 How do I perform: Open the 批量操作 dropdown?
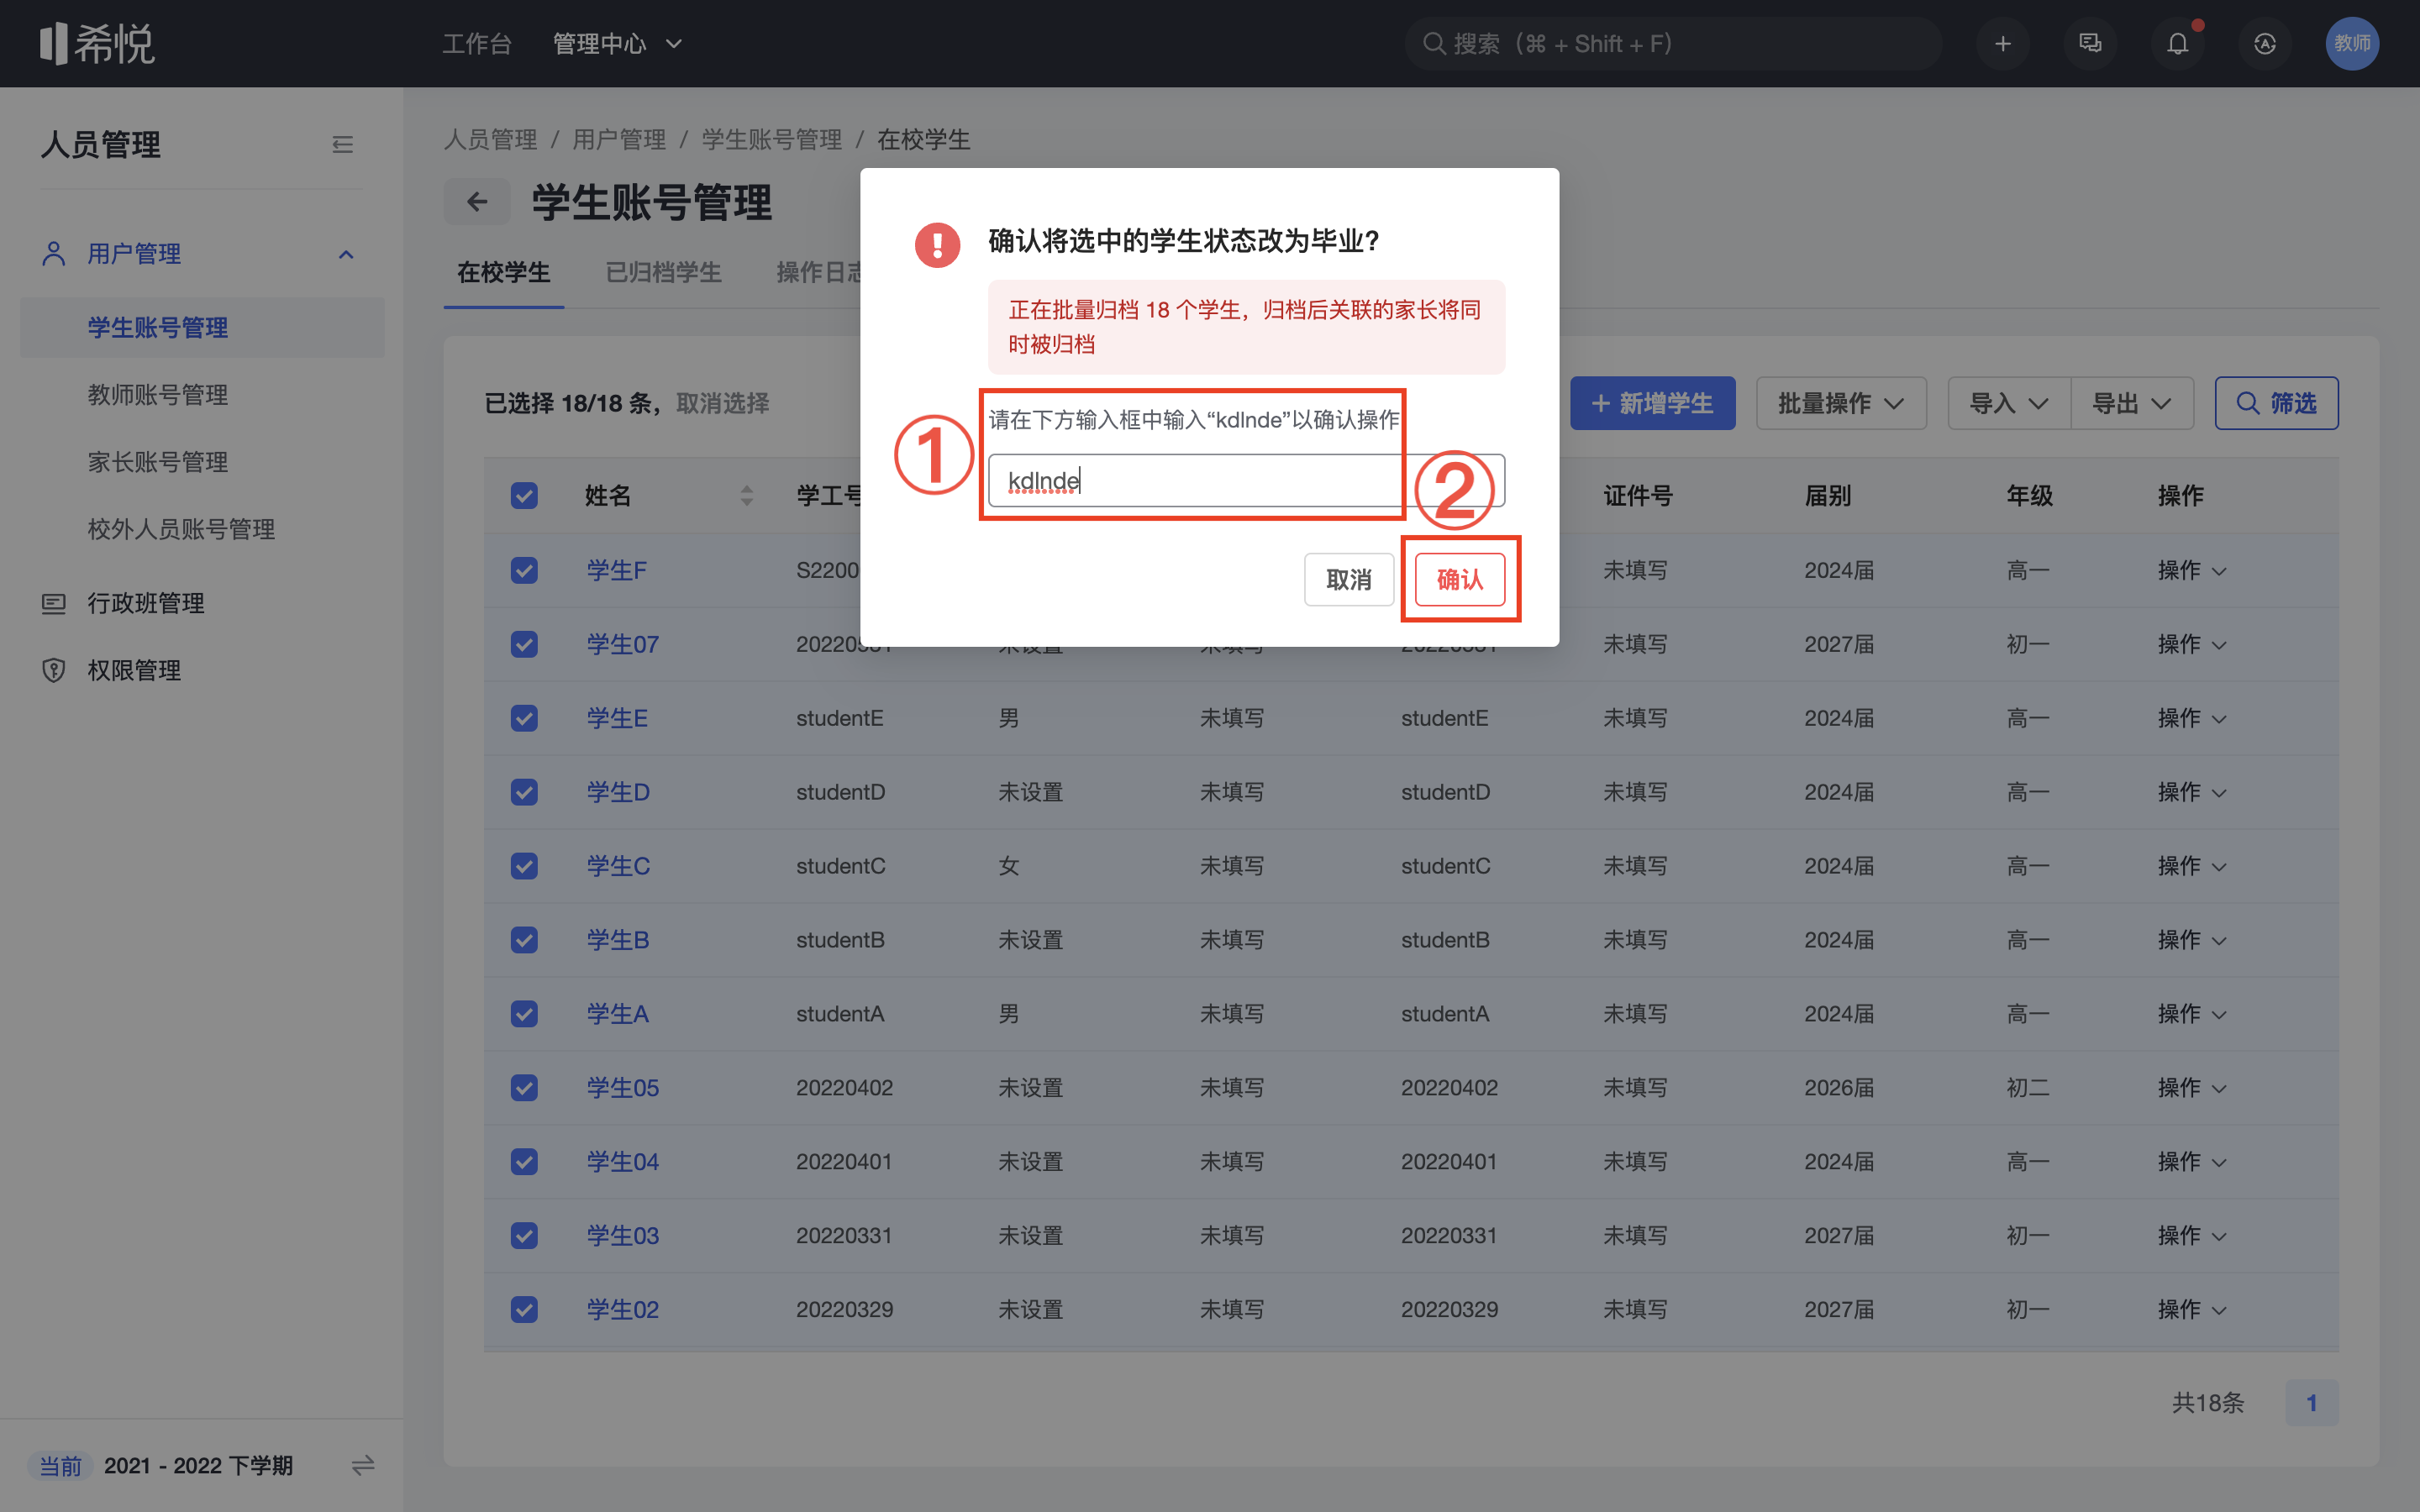point(1840,403)
